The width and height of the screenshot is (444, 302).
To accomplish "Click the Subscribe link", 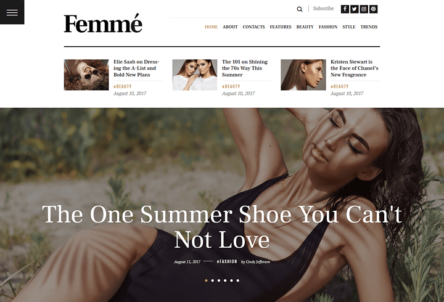I will [x=323, y=9].
